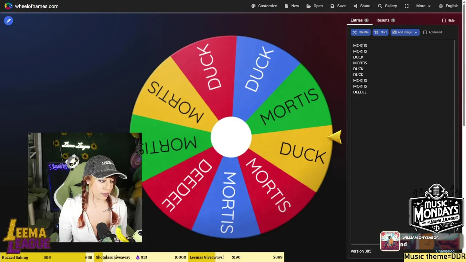Image resolution: width=466 pixels, height=262 pixels.
Task: Change language from English
Action: 449,6
